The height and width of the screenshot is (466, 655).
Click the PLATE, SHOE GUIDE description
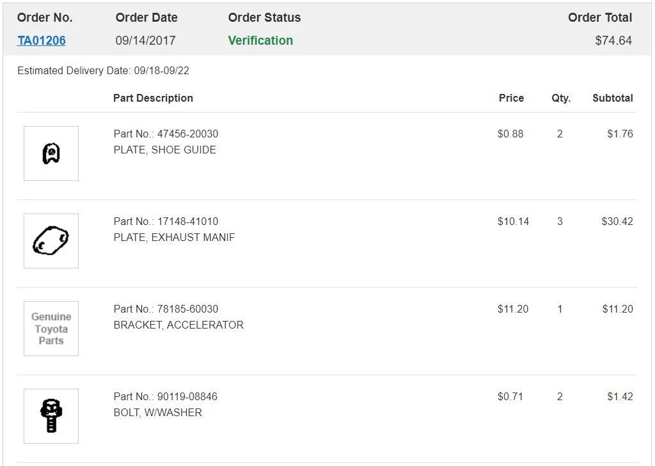164,150
